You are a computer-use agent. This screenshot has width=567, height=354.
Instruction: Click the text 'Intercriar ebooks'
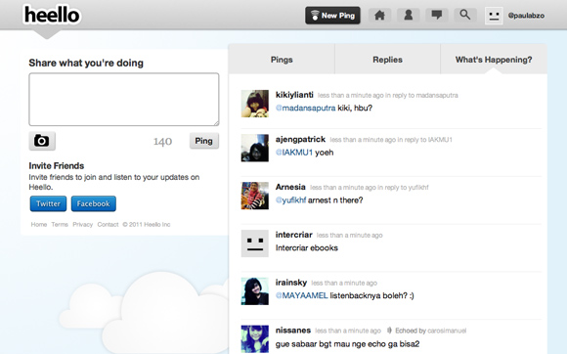point(307,247)
